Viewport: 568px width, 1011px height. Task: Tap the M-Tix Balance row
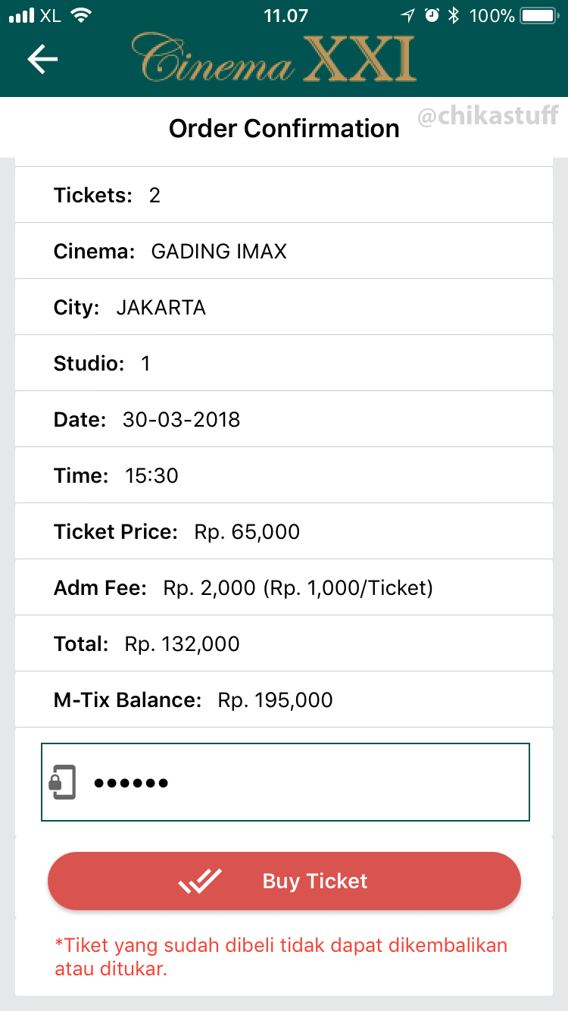pos(284,700)
